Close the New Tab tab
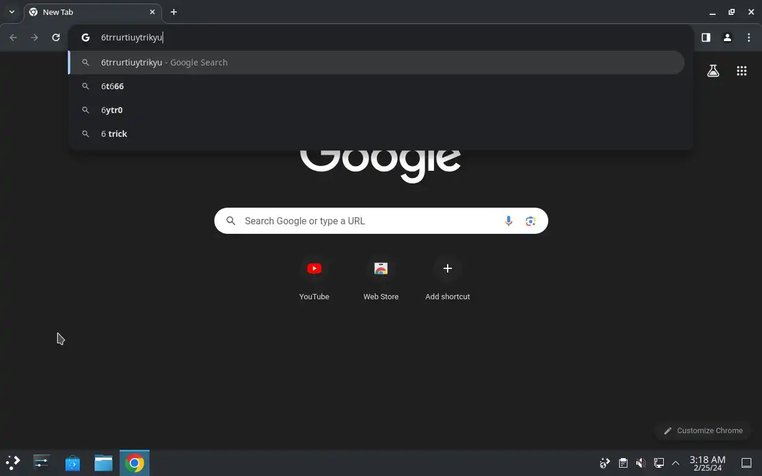Image resolution: width=762 pixels, height=476 pixels. [152, 12]
